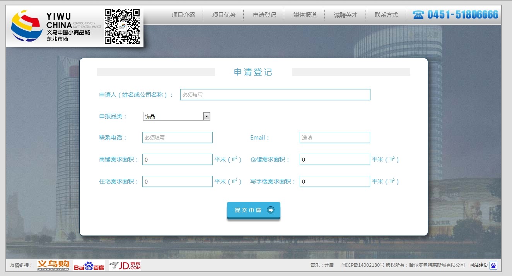Click the telephone icon beside hotline number
This screenshot has height=276, width=512.
click(418, 15)
